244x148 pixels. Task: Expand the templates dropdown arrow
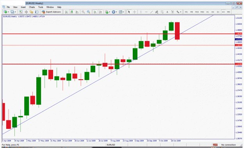click(x=123, y=12)
